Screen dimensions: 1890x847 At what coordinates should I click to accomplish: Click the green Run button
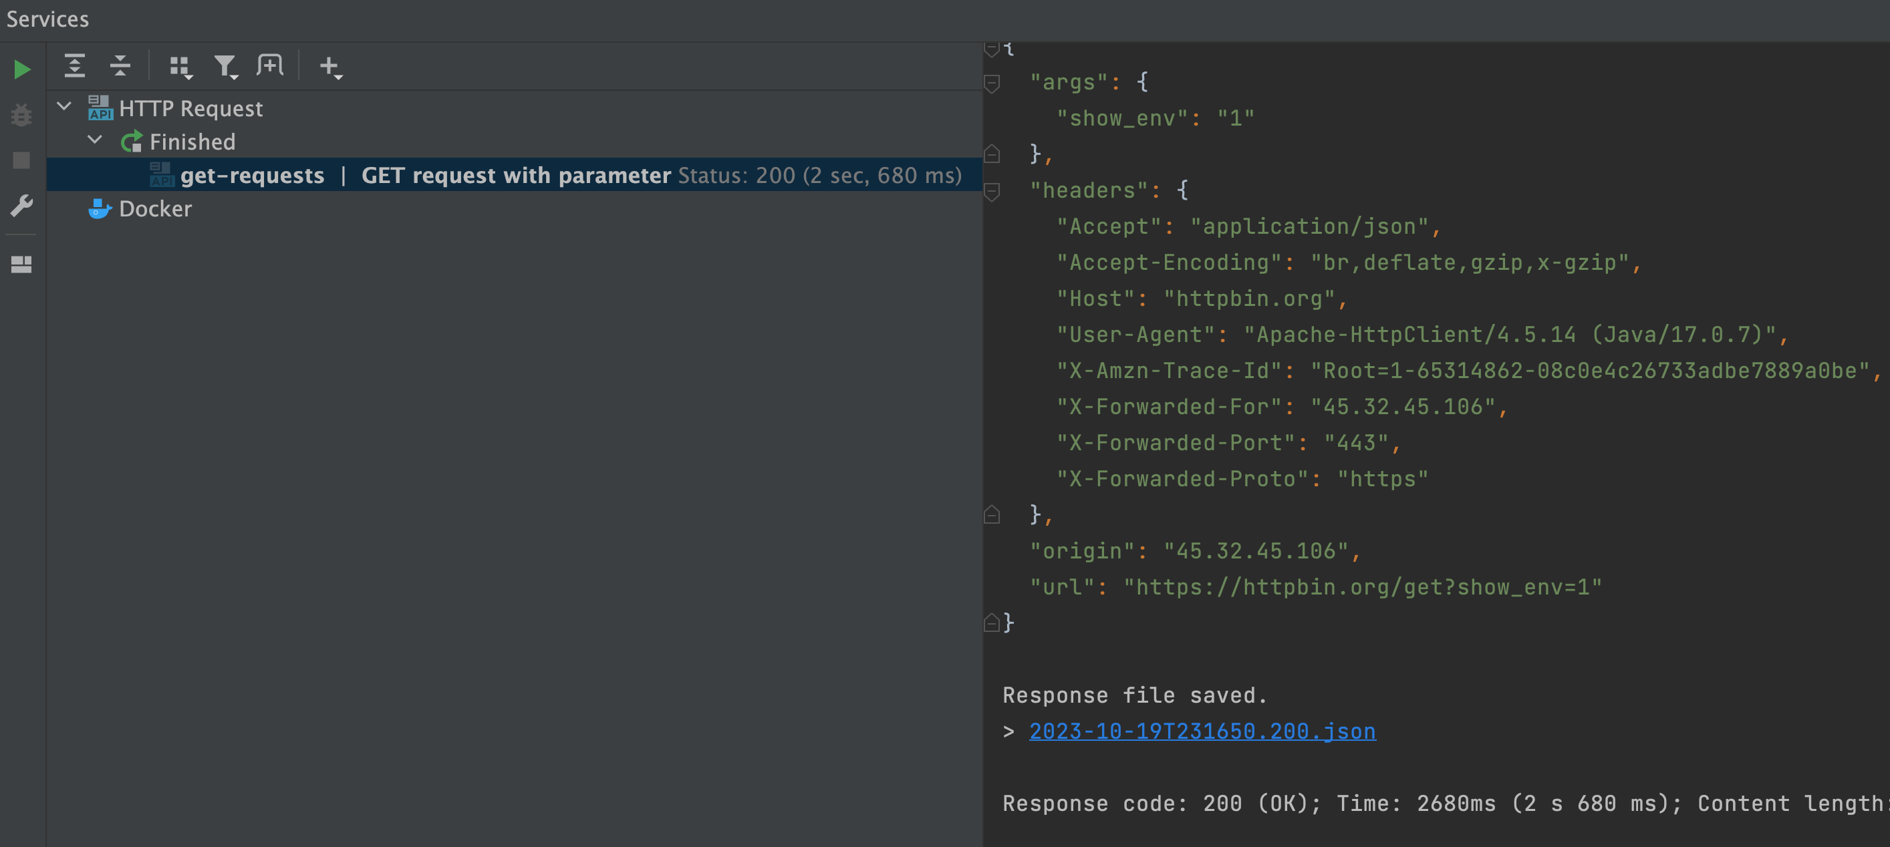tap(22, 69)
